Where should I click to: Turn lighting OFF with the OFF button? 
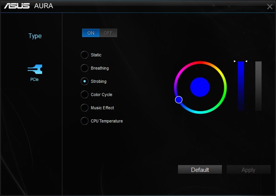coord(108,33)
